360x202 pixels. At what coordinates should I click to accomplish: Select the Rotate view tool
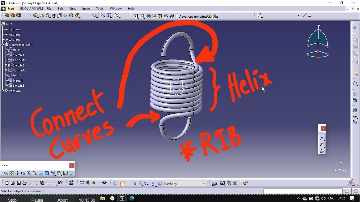point(23,173)
